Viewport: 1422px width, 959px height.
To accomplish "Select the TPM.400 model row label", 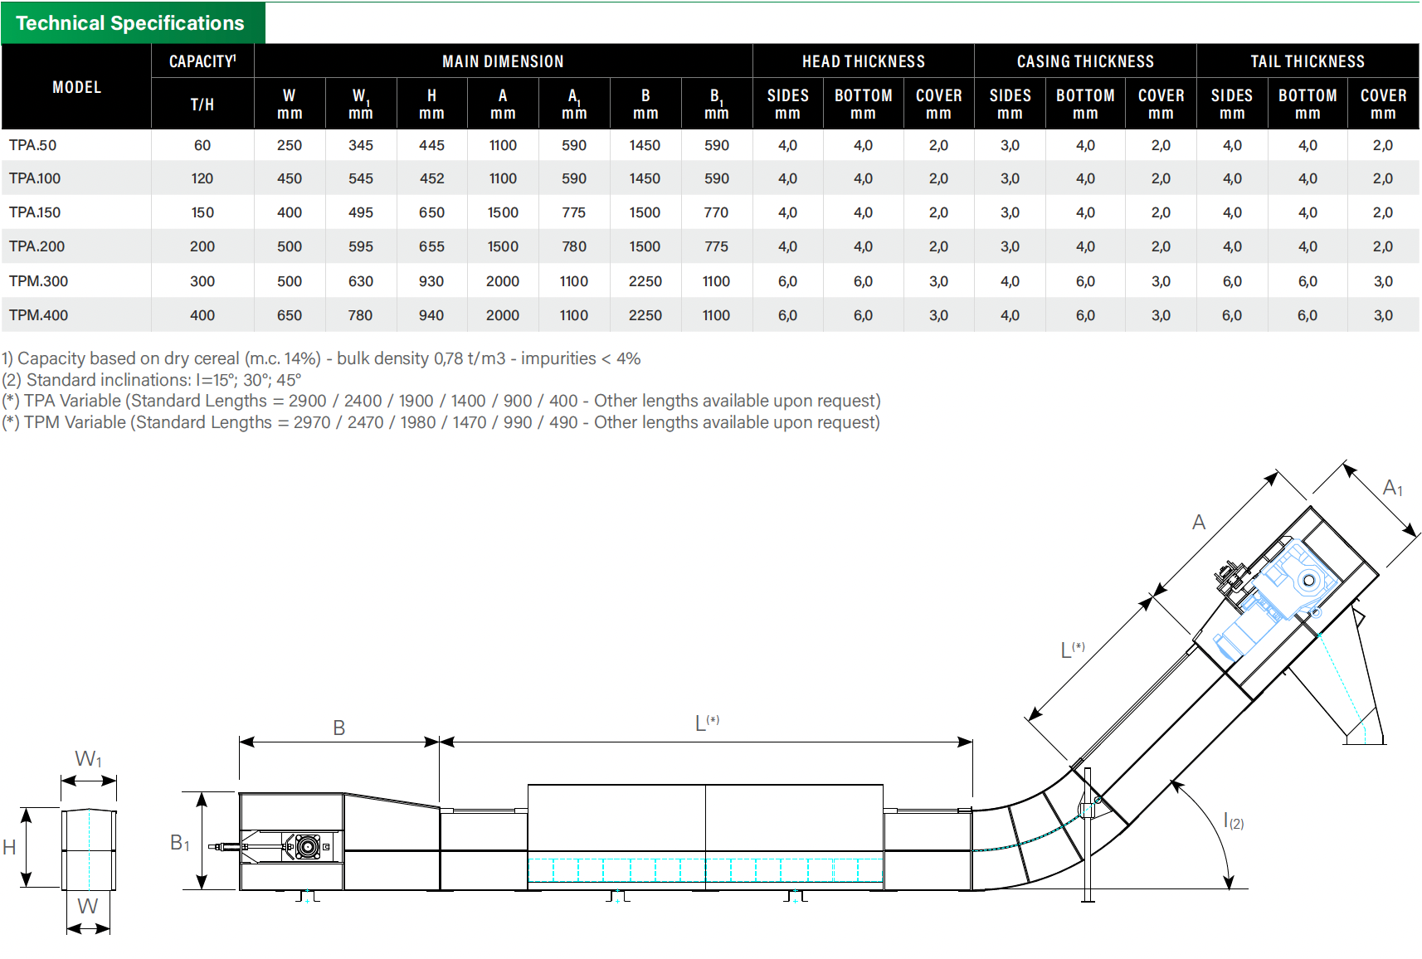I will 38,315.
